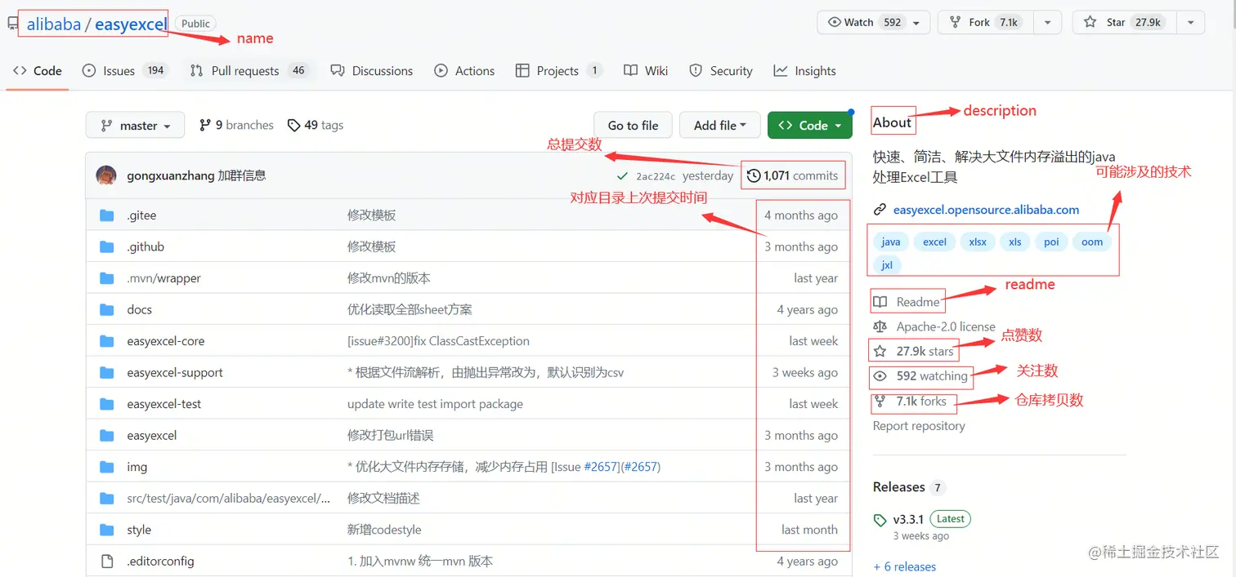This screenshot has height=577, width=1236.
Task: Open the .gitee folder
Action: click(141, 215)
